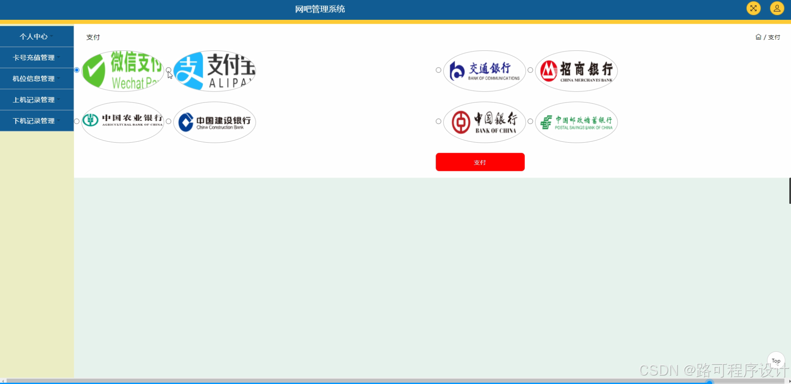791x384 pixels.
Task: Choose Postal Savings Bank radio button
Action: tap(530, 121)
